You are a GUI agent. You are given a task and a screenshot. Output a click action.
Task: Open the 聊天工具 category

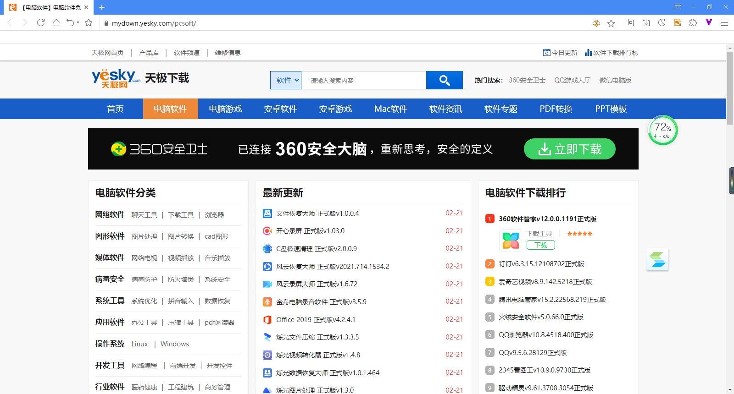[144, 215]
